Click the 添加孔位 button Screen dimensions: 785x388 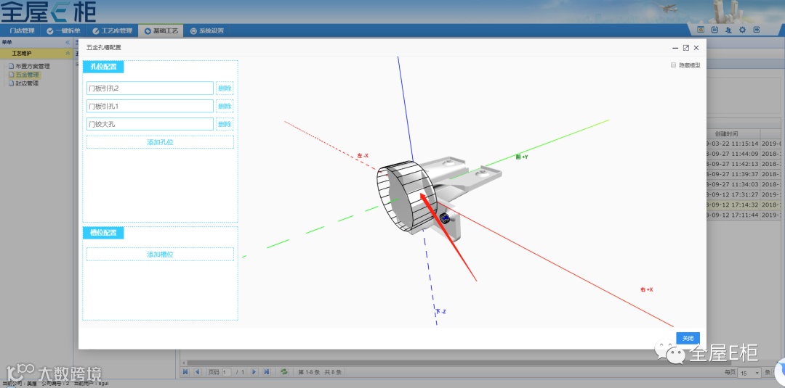coord(160,142)
